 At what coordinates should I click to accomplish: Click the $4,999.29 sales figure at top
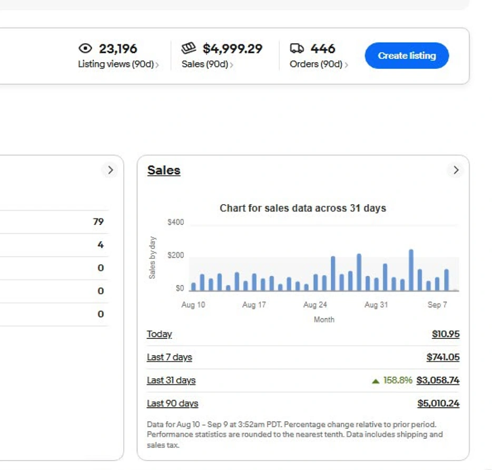click(232, 48)
